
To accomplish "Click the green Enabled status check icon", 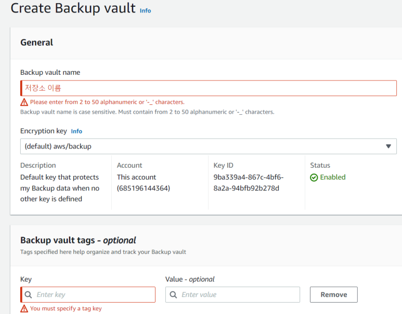I will [314, 178].
